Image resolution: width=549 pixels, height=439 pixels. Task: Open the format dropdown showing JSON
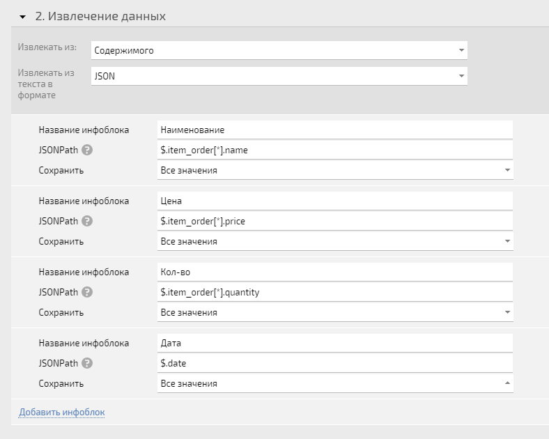tap(279, 76)
